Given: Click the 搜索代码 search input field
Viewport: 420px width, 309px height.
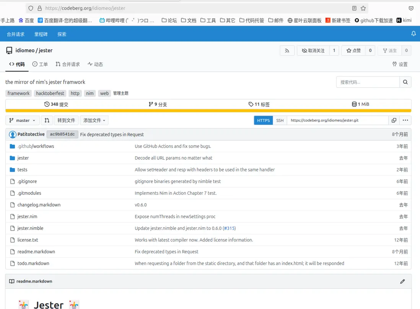Looking at the screenshot, I should pyautogui.click(x=368, y=82).
